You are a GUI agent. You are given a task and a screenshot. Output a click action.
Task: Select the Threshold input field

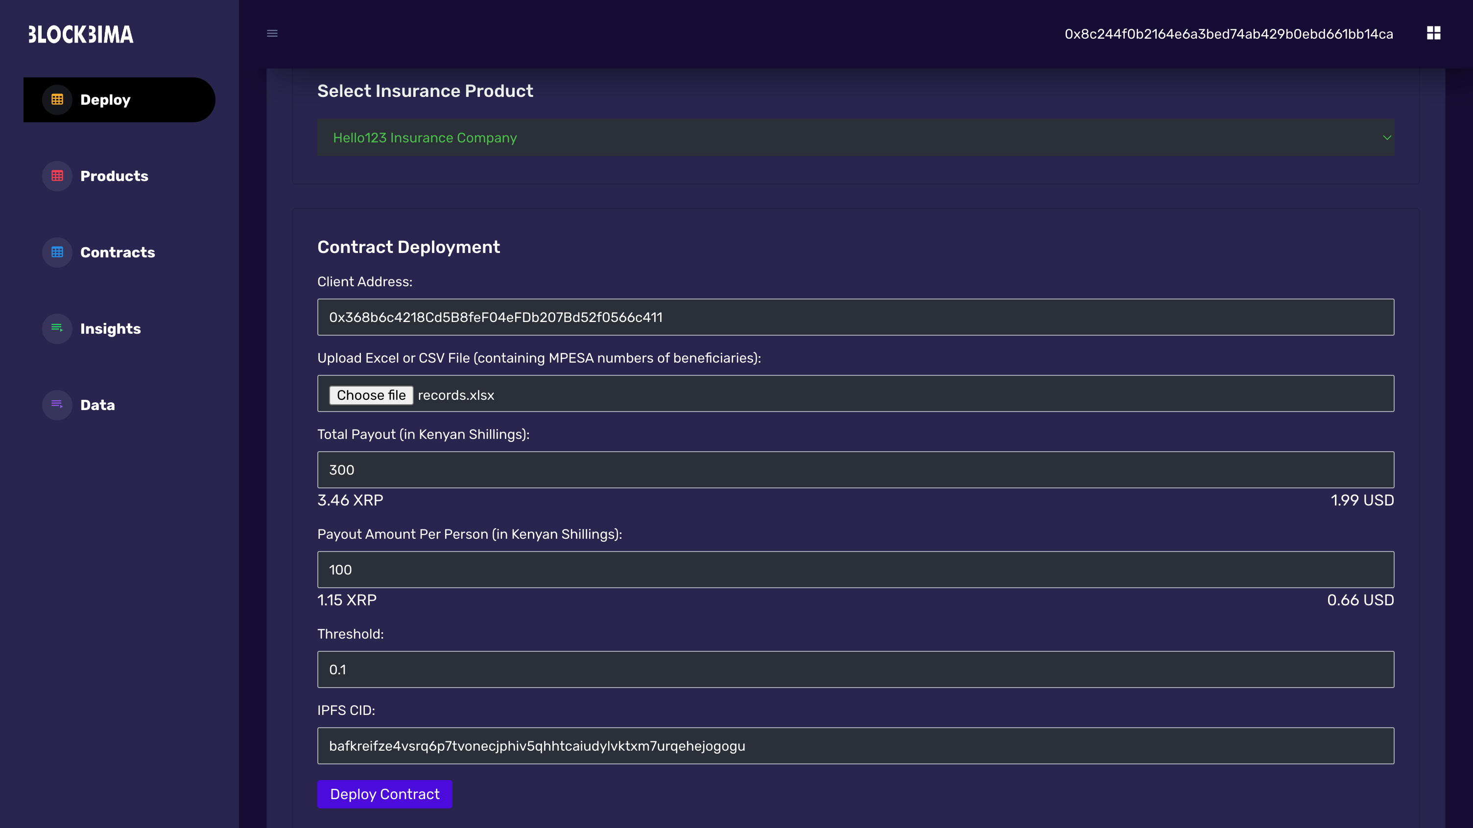click(855, 669)
